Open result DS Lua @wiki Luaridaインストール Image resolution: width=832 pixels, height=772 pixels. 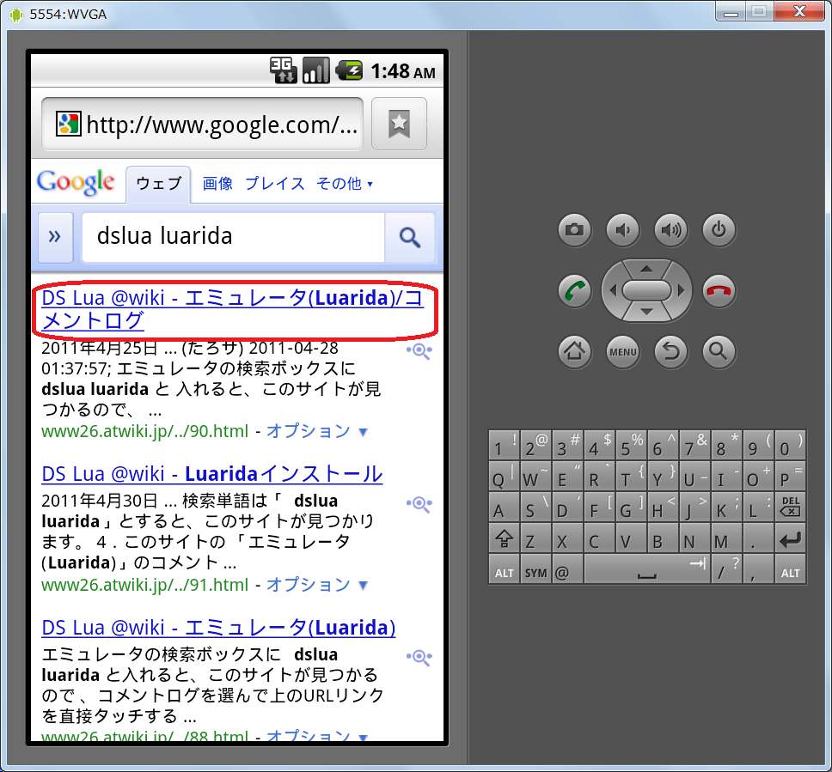click(x=211, y=474)
